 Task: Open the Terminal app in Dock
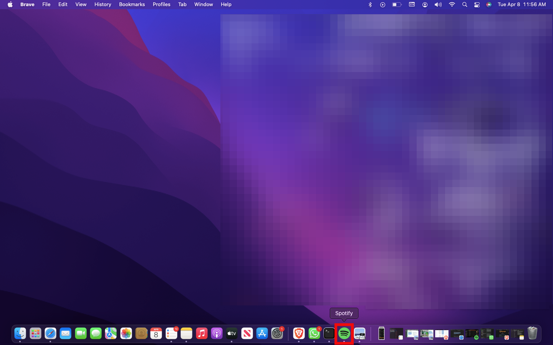tap(329, 333)
